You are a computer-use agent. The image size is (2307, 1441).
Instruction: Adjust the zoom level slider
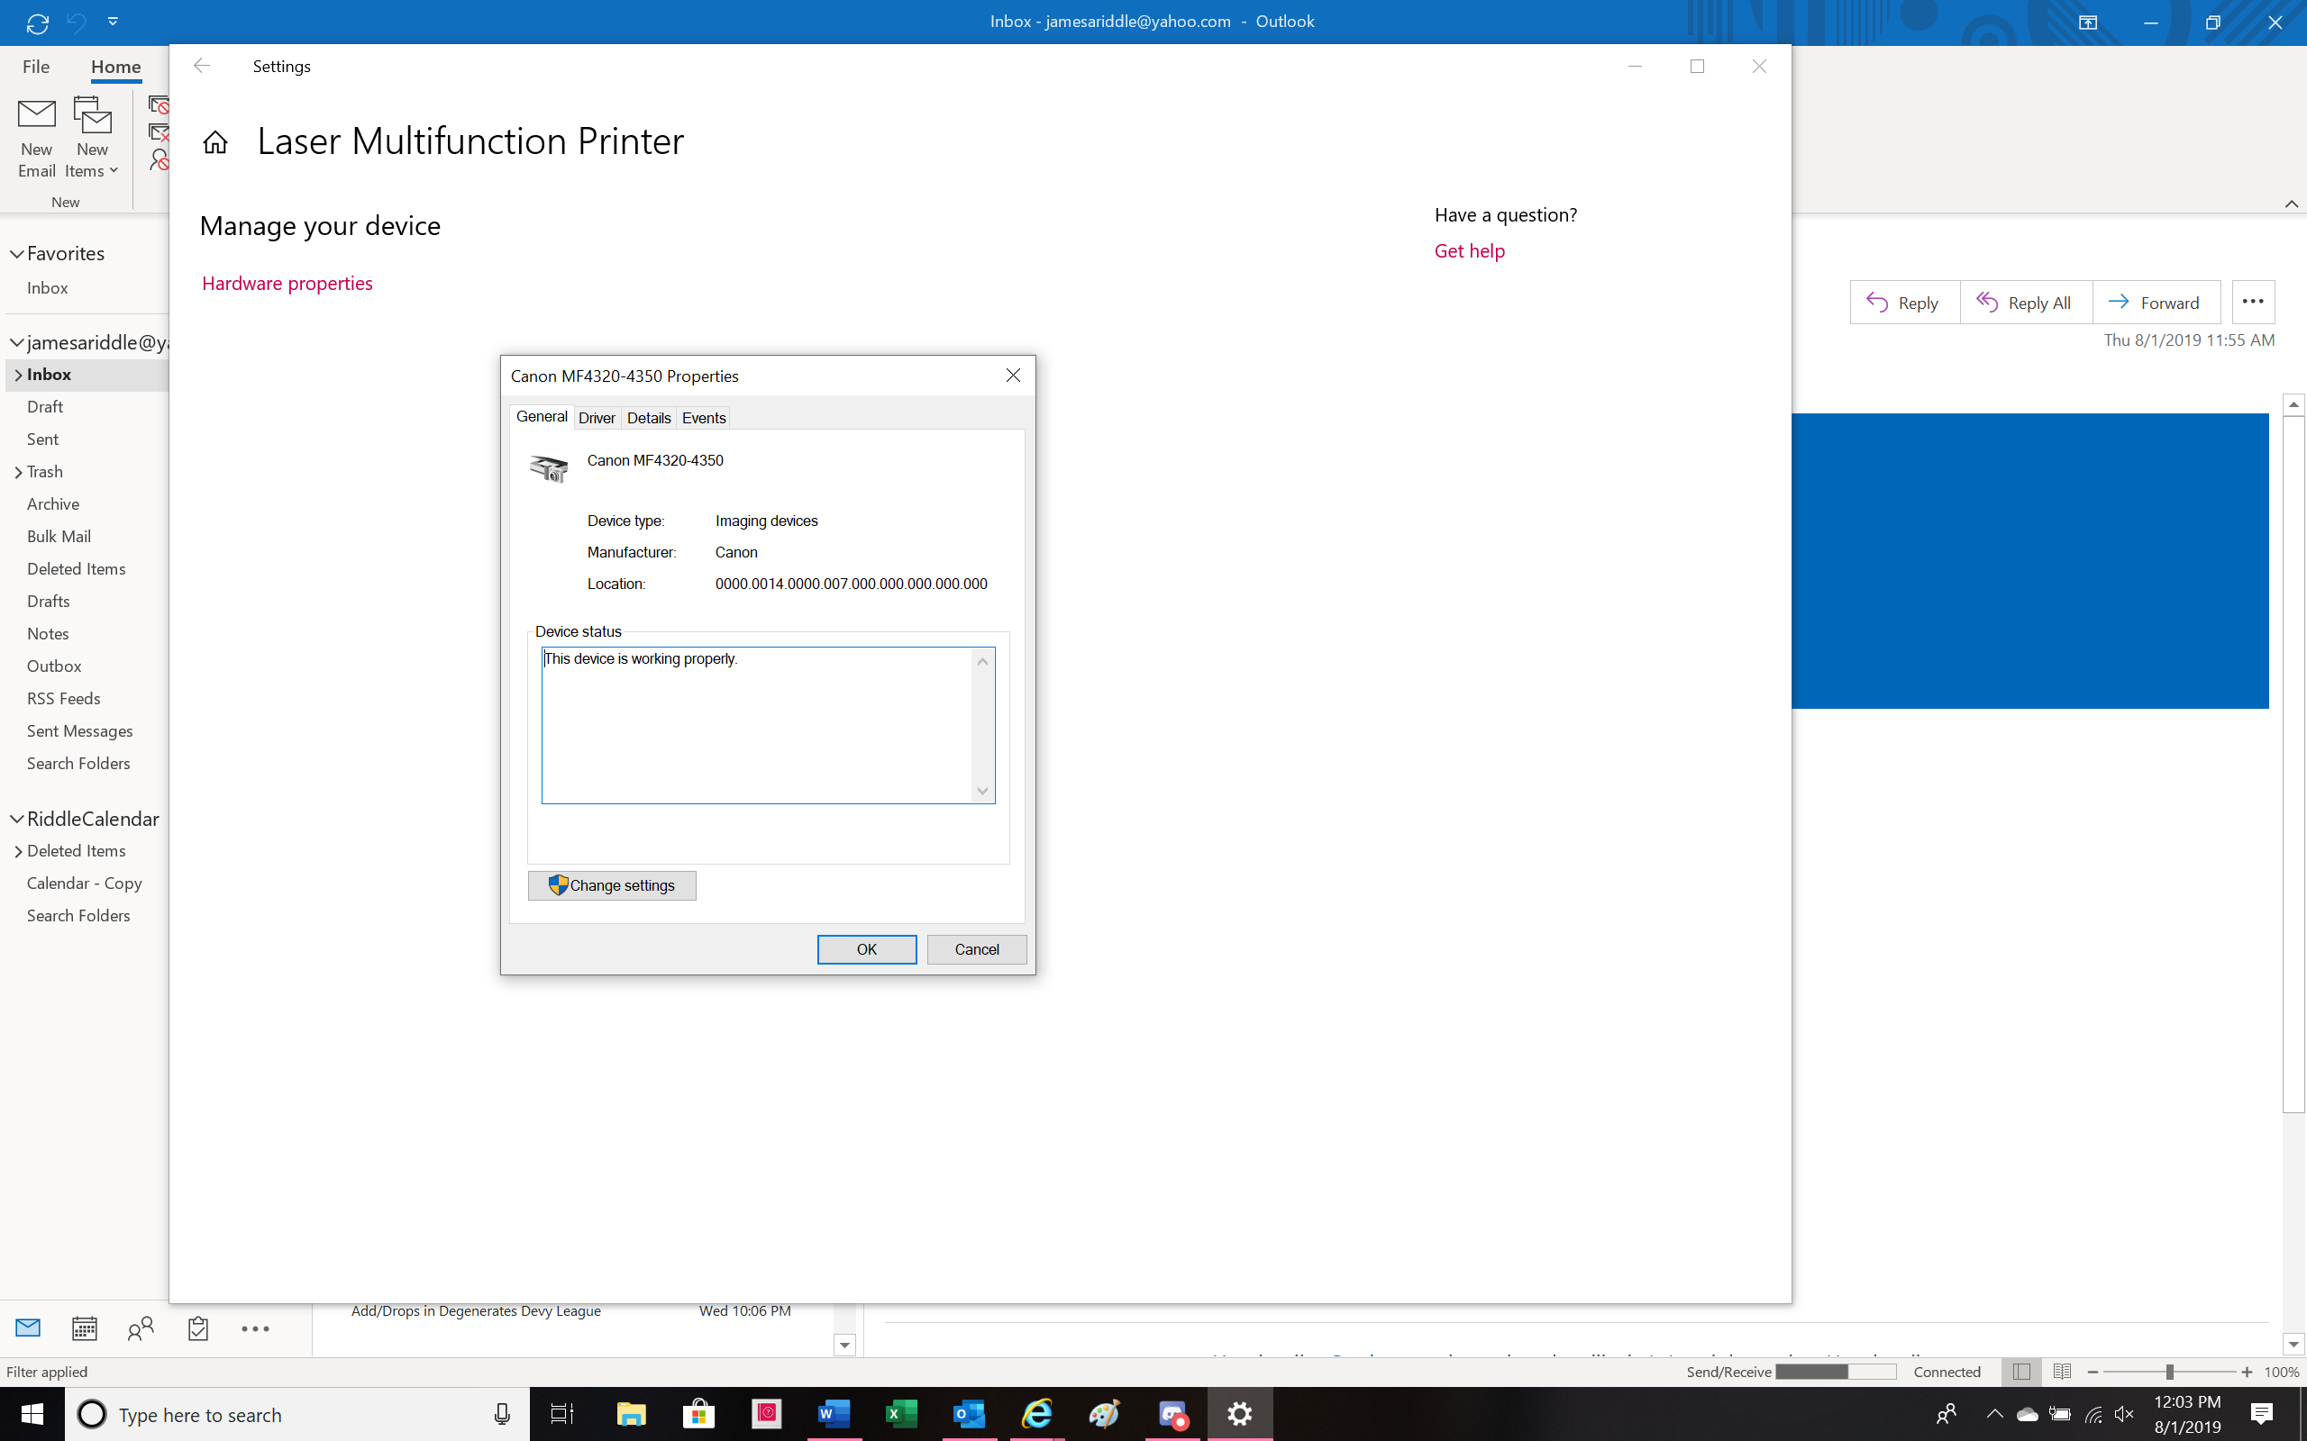[2170, 1372]
